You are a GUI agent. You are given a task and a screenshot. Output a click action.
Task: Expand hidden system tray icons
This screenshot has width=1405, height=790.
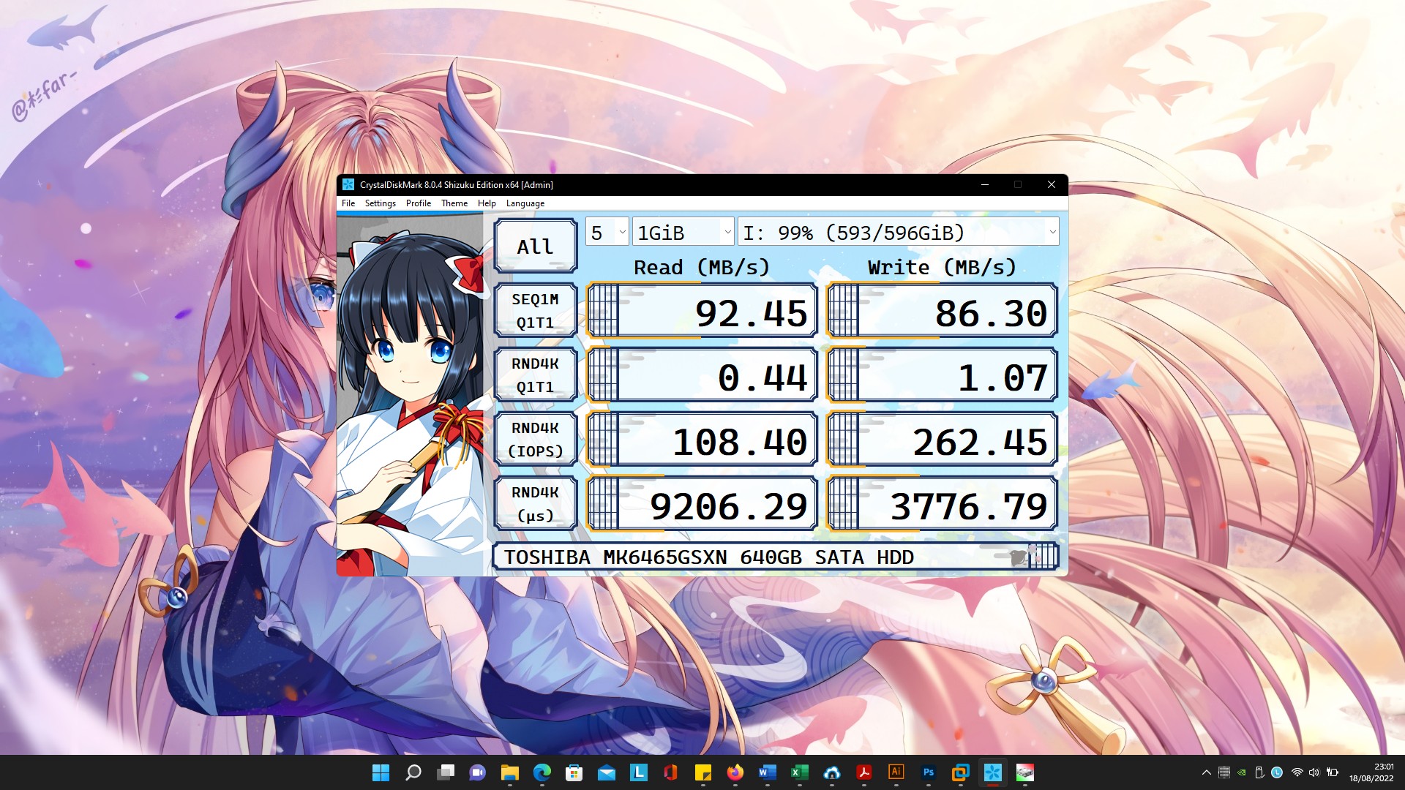pos(1207,772)
